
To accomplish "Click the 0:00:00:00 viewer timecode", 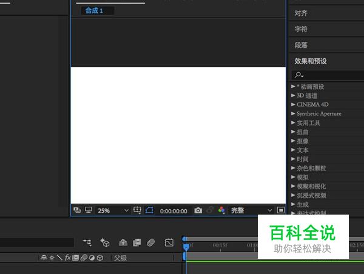I will 174,211.
